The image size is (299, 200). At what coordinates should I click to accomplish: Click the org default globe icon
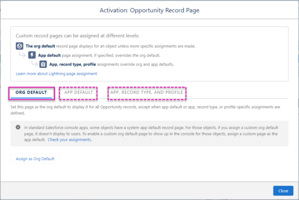(19, 46)
